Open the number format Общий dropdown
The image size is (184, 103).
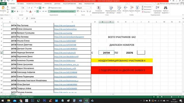90,8
